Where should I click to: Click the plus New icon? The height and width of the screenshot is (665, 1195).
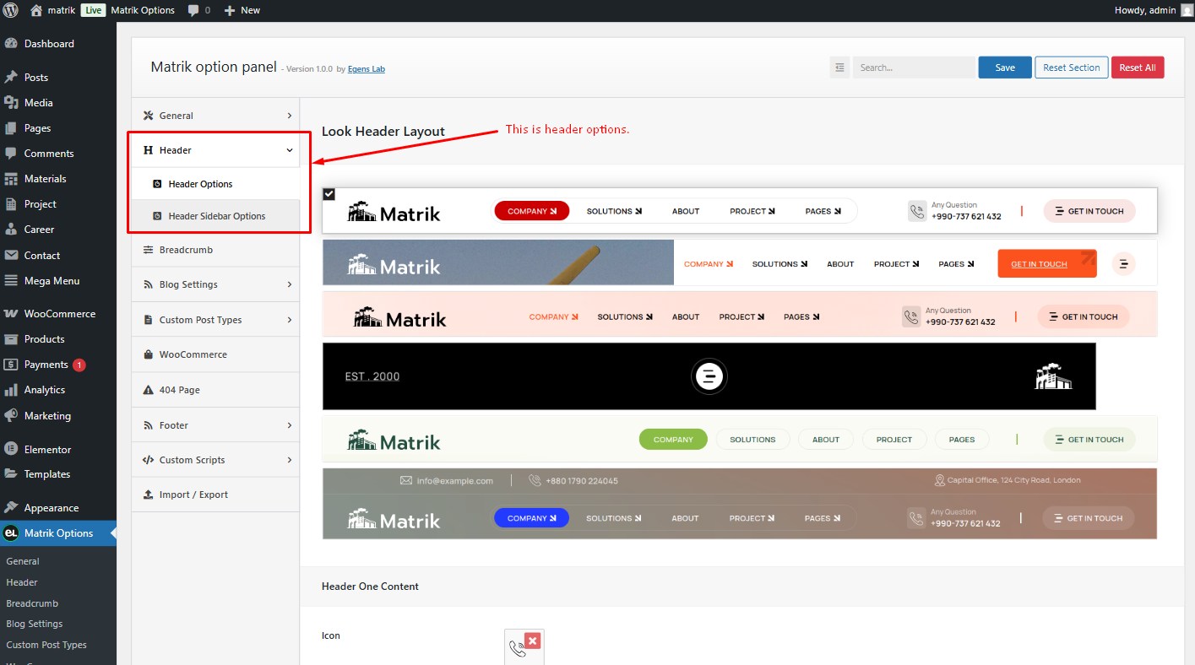pos(230,10)
